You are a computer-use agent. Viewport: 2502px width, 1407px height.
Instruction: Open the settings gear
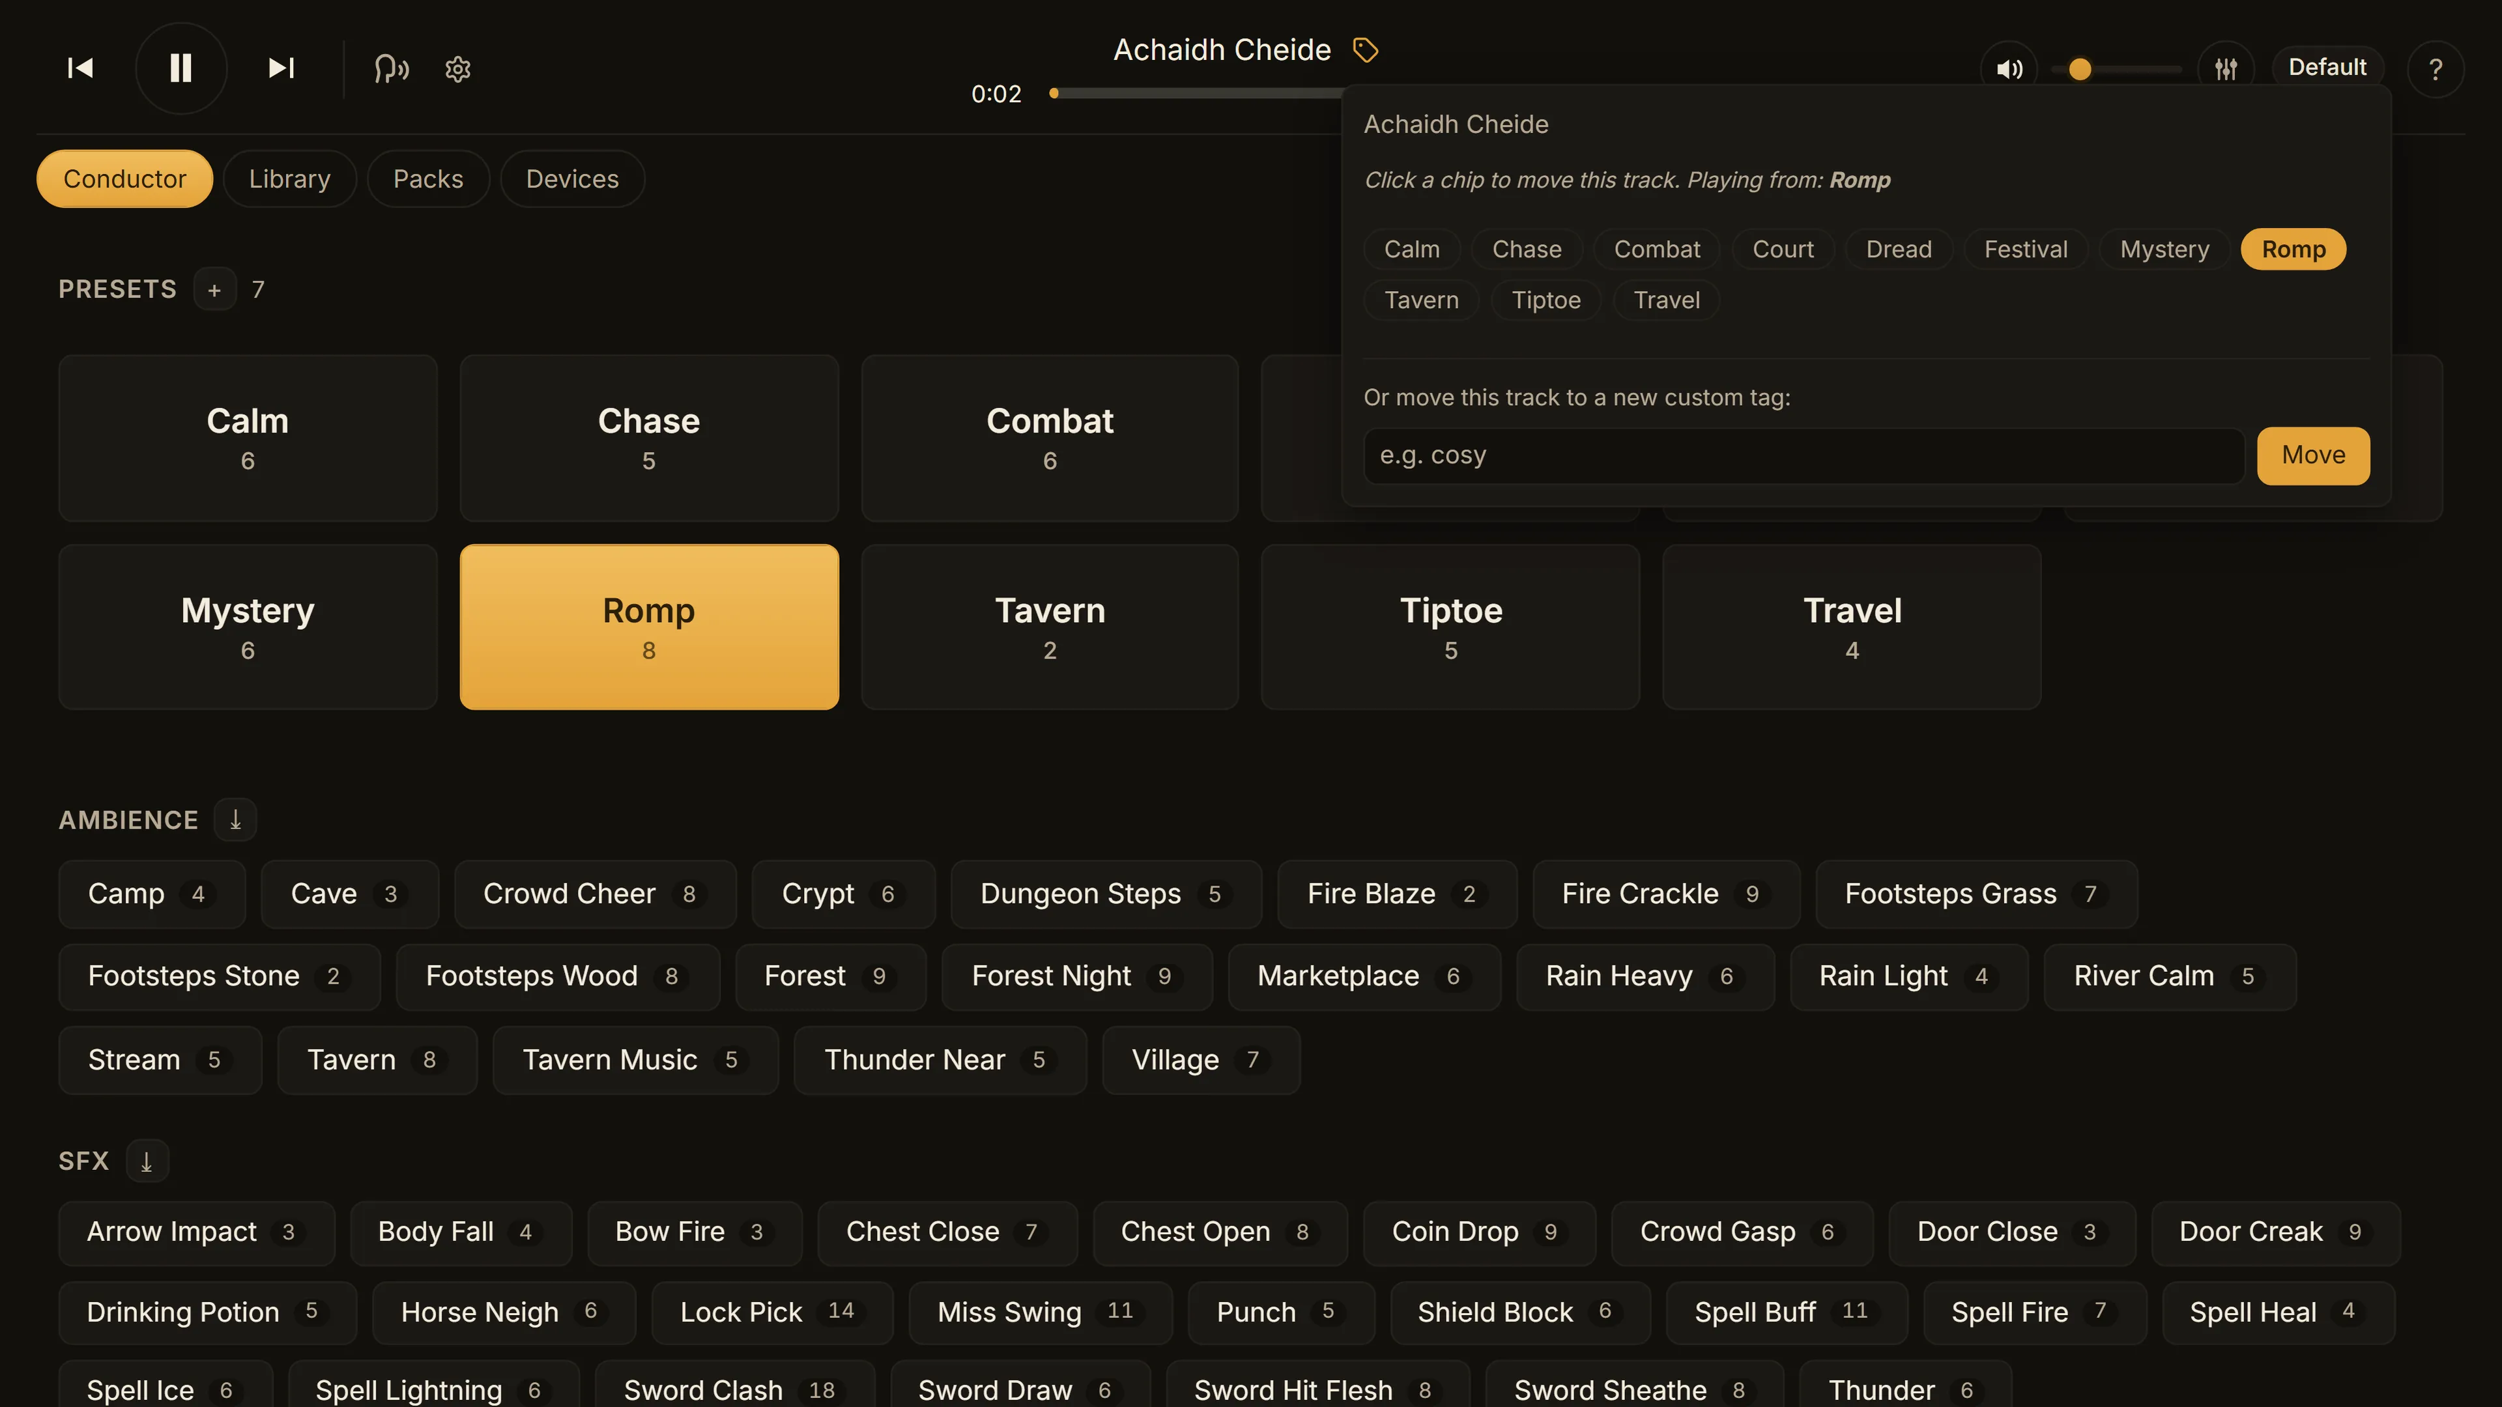[x=457, y=69]
